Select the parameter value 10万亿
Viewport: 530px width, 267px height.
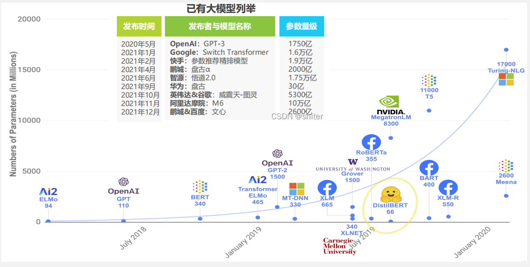300,103
